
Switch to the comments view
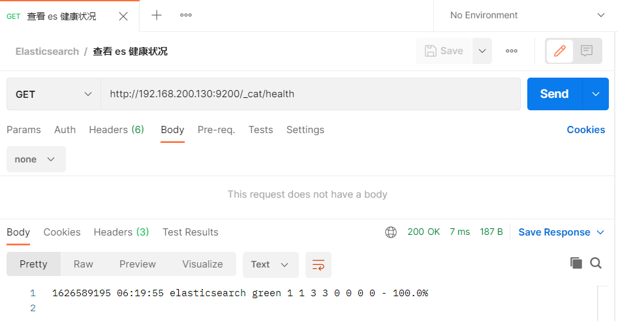pos(587,51)
